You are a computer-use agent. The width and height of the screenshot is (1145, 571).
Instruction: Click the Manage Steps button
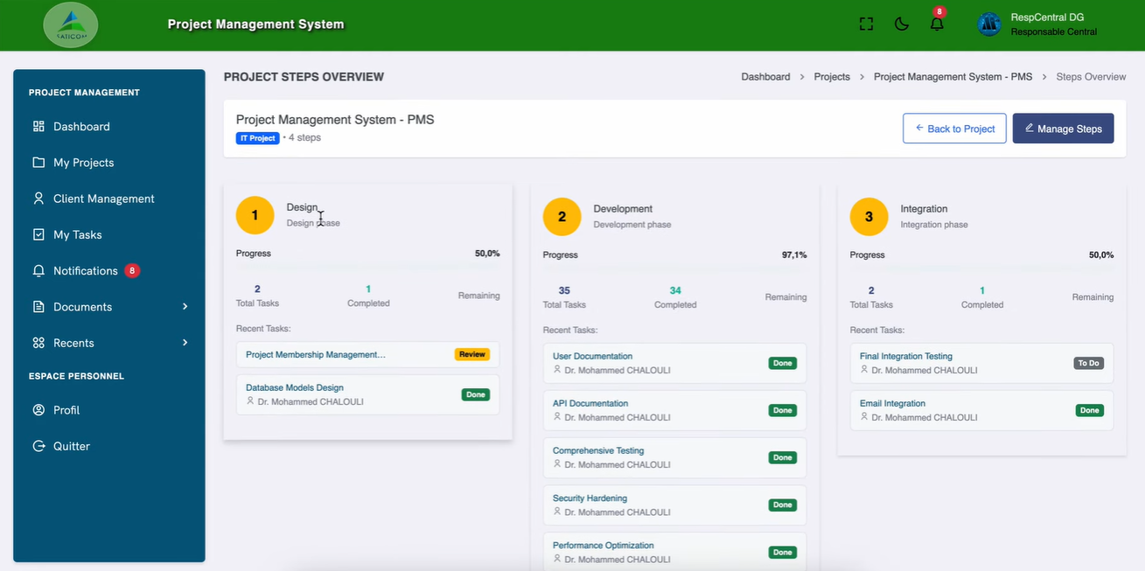1063,129
